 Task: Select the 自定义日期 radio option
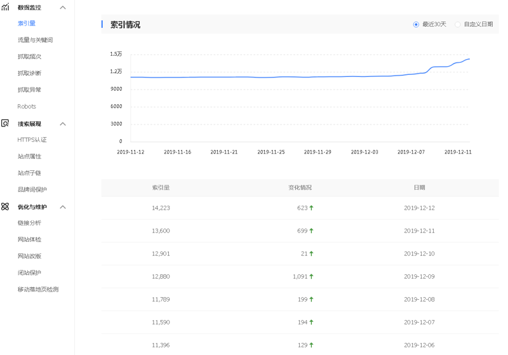[x=457, y=24]
